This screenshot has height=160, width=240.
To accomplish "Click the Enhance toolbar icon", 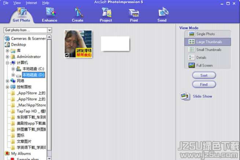I will point(51,12).
